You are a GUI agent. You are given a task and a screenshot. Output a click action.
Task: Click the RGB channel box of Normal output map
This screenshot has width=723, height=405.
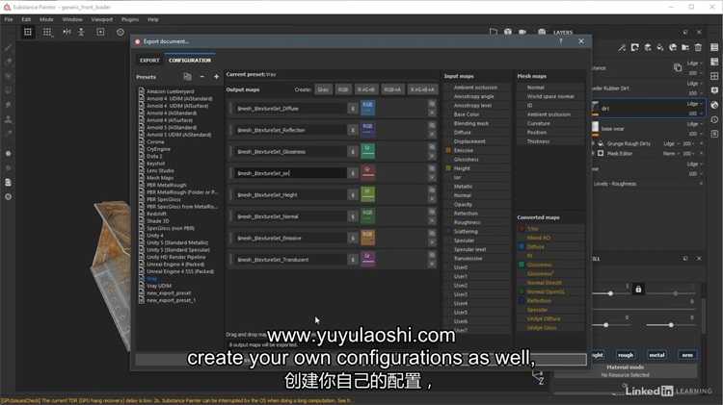(x=367, y=215)
